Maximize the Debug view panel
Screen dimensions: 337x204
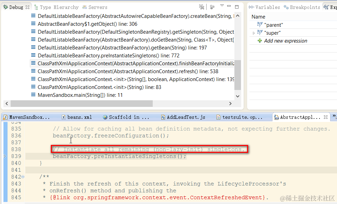pos(237,7)
